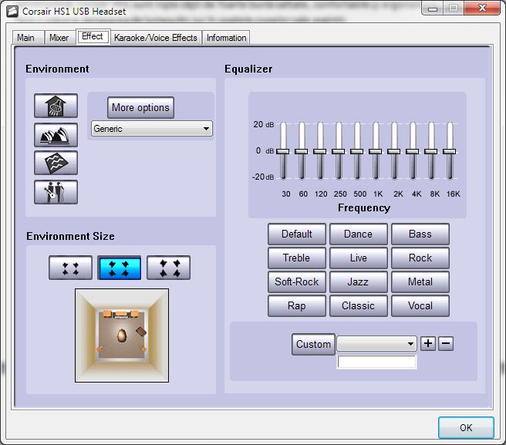
Task: Select the Bathroom environment icon
Action: click(56, 106)
